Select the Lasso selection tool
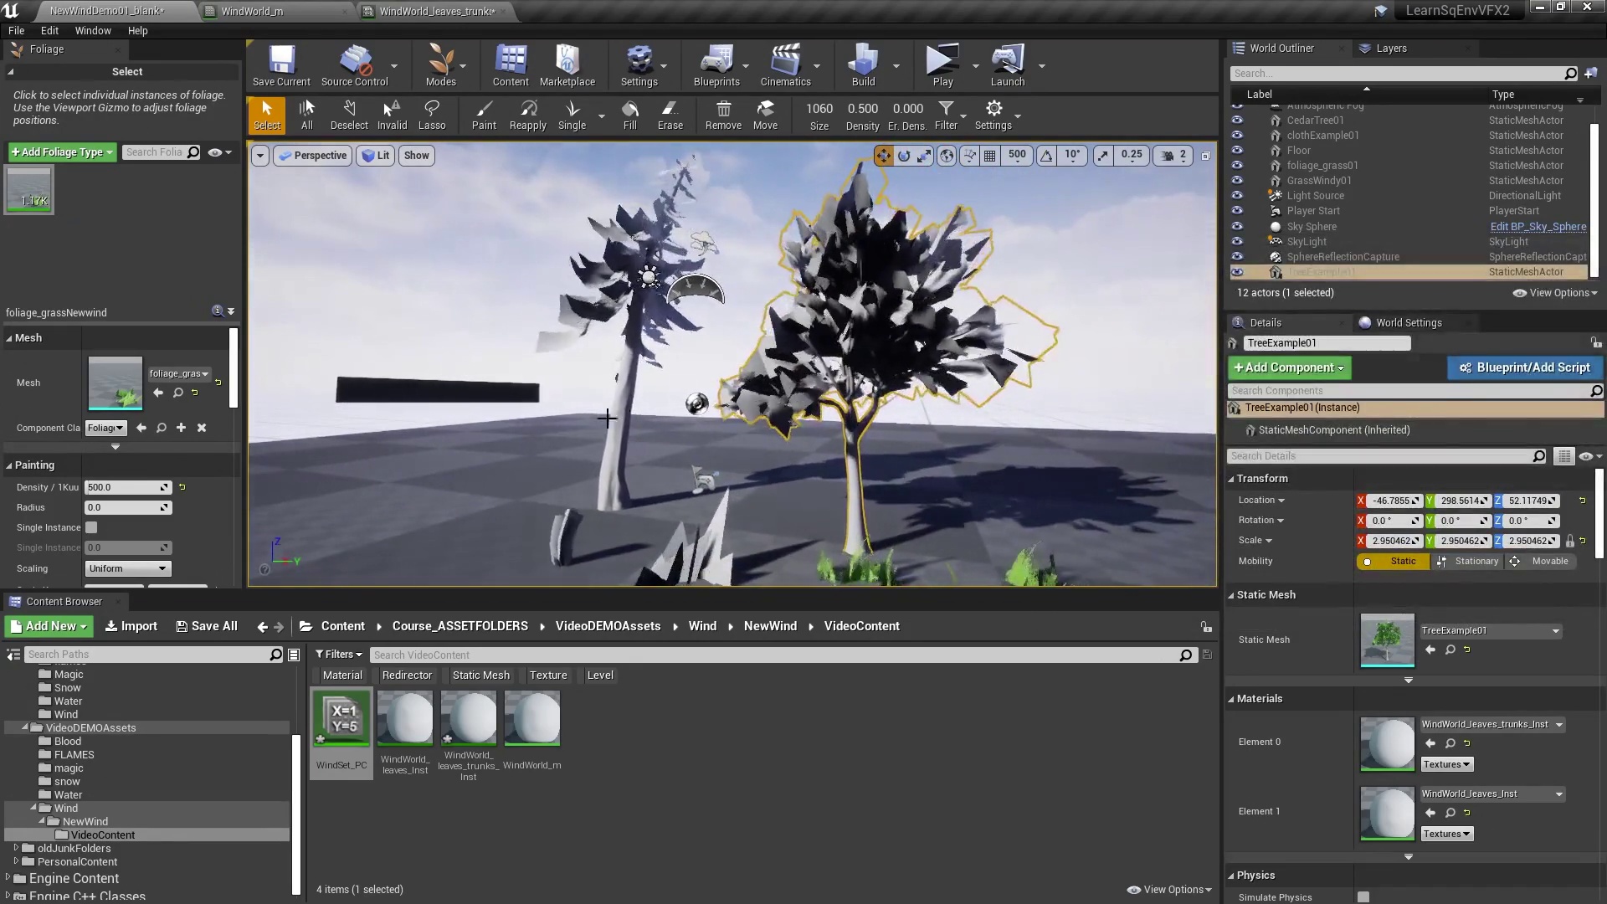Screen dimensions: 1607x904 click(x=432, y=114)
